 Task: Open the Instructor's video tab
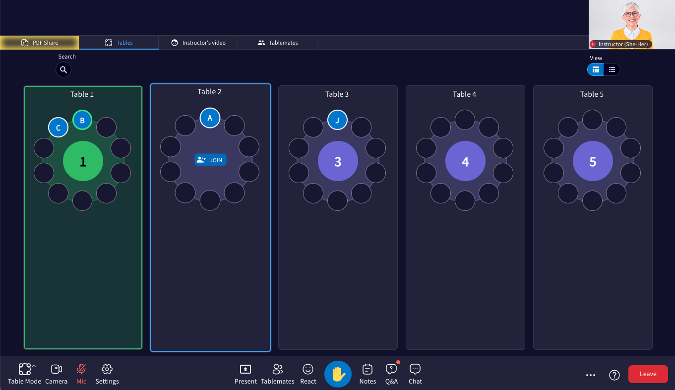coord(198,43)
